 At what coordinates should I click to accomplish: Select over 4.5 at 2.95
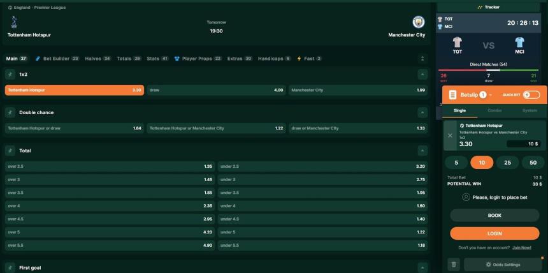coord(110,219)
